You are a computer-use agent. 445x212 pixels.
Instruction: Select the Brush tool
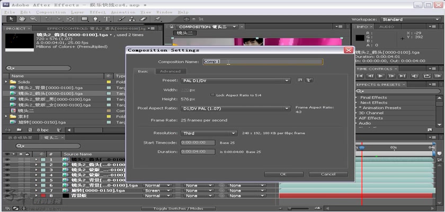121,19
